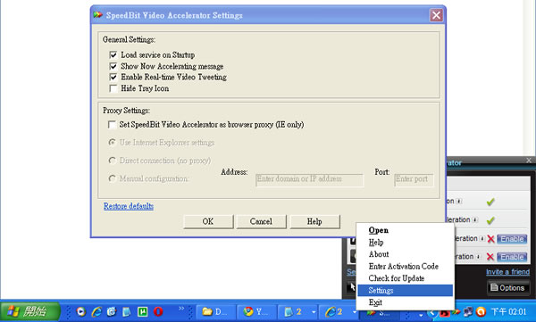Check the Hide Tray Icon box
Viewport: 536px width, 322px height.
[113, 88]
